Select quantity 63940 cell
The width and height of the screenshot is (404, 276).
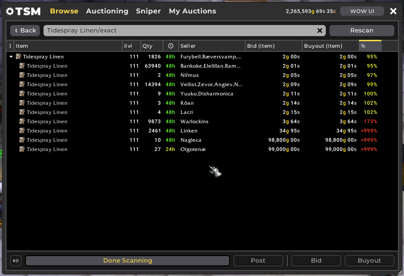coord(153,66)
